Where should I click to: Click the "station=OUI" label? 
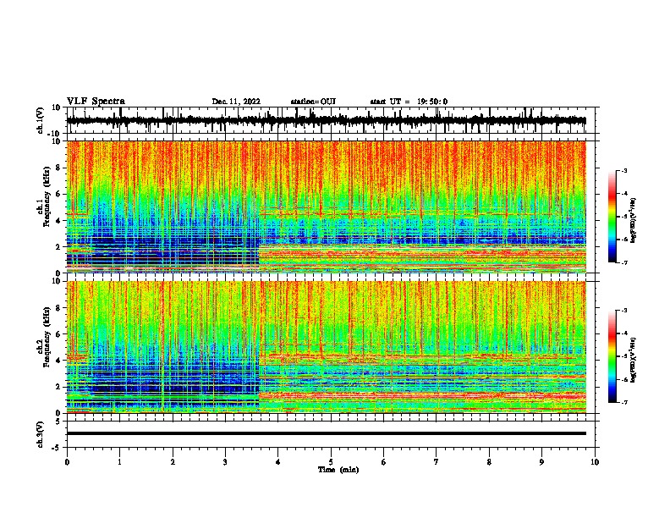tap(313, 102)
